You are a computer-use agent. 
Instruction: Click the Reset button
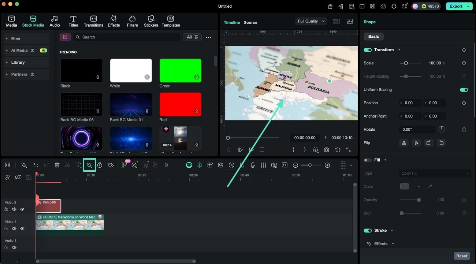(x=461, y=256)
